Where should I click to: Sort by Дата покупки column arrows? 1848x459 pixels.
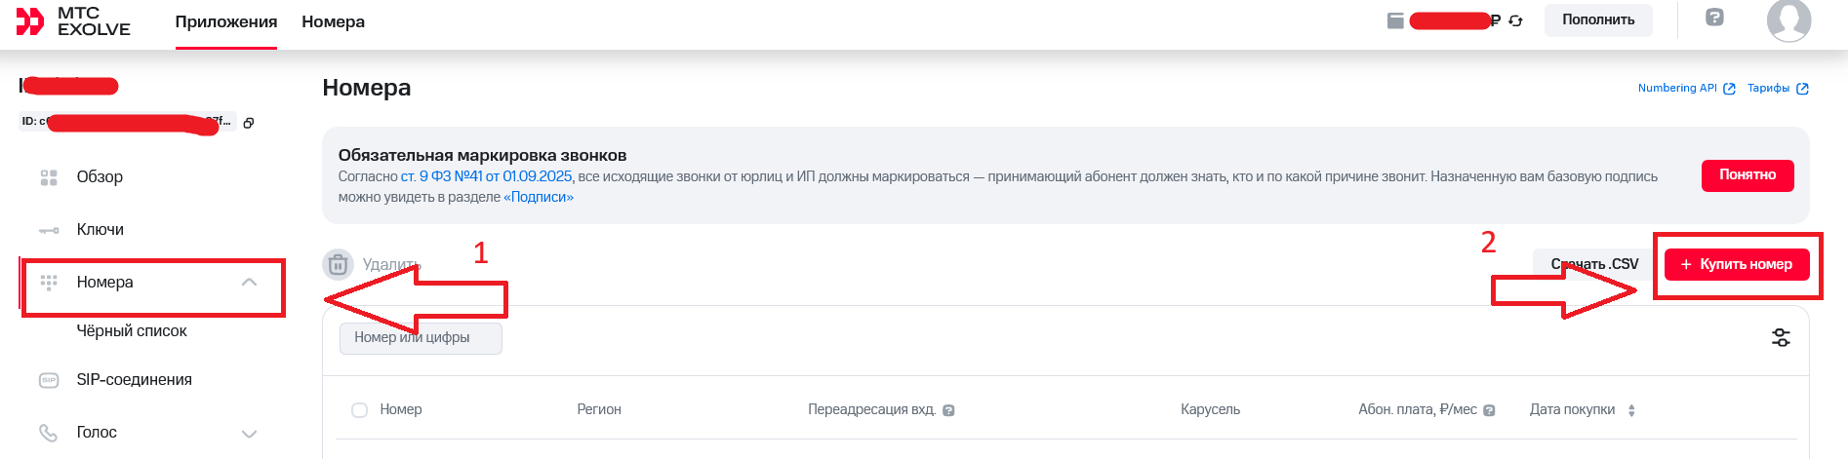coord(1631,410)
